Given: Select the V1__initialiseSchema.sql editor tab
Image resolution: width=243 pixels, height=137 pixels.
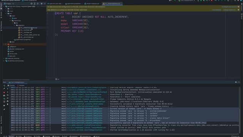Looking at the screenshot, I should [112, 3].
